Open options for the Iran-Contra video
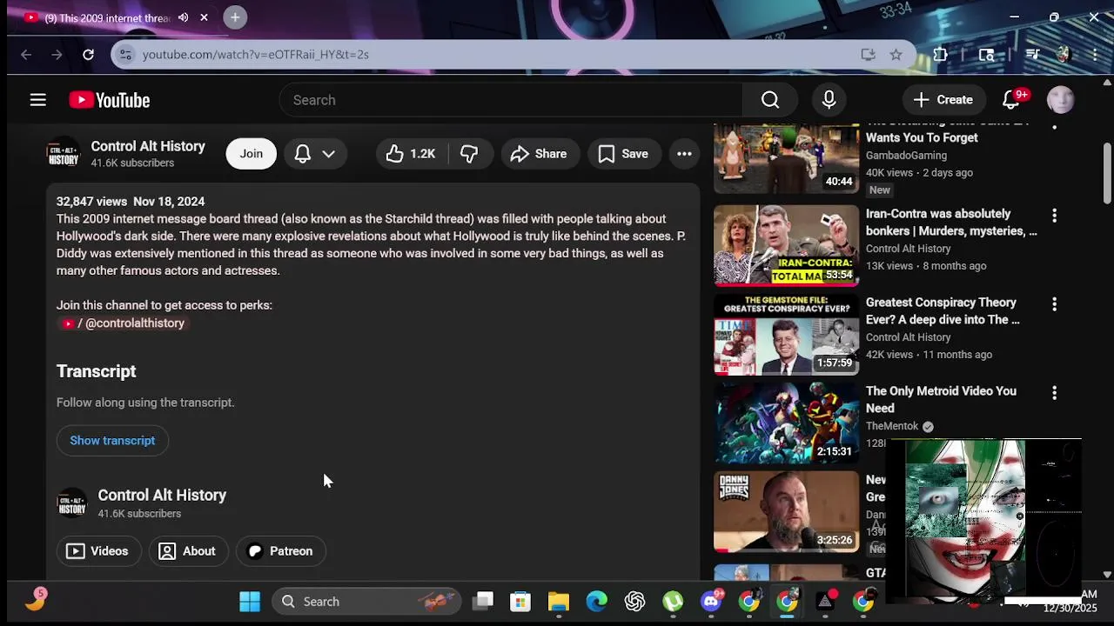The height and width of the screenshot is (626, 1114). point(1054,216)
